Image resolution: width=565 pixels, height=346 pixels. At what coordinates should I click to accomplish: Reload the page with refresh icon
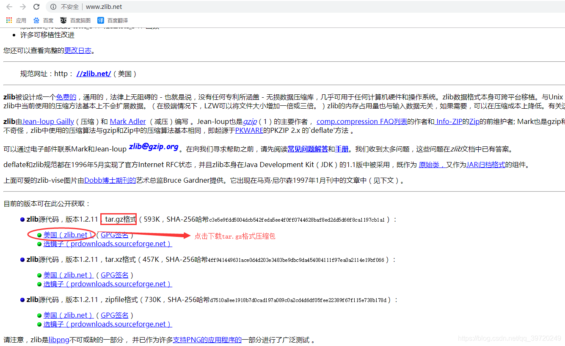click(36, 7)
